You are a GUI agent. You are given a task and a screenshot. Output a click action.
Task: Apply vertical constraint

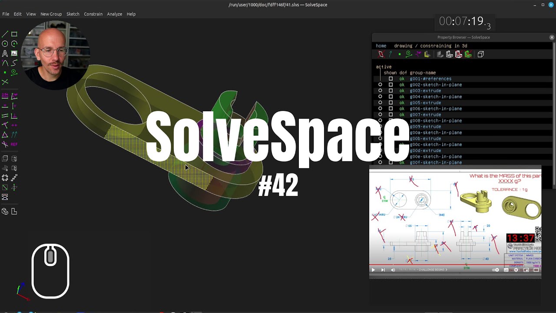point(14,106)
